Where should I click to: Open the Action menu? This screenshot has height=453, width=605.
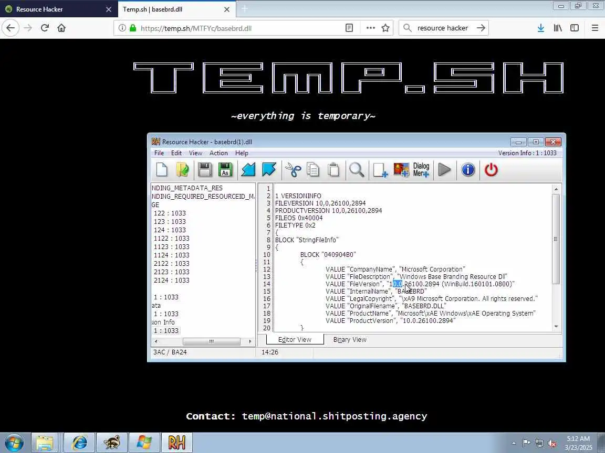point(218,153)
